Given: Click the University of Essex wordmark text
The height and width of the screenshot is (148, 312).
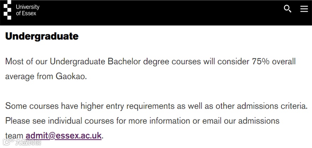Looking at the screenshot, I should pyautogui.click(x=28, y=10).
